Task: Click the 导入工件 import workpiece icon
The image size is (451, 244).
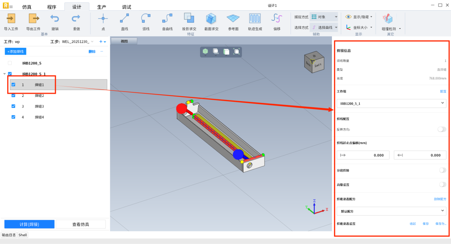Action: coord(11,19)
